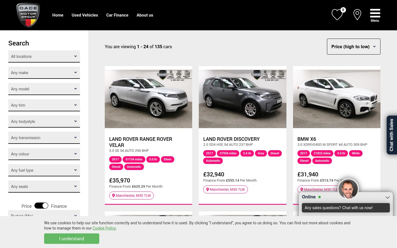Image resolution: width=397 pixels, height=248 pixels.
Task: Open the About us menu item
Action: pos(145,15)
